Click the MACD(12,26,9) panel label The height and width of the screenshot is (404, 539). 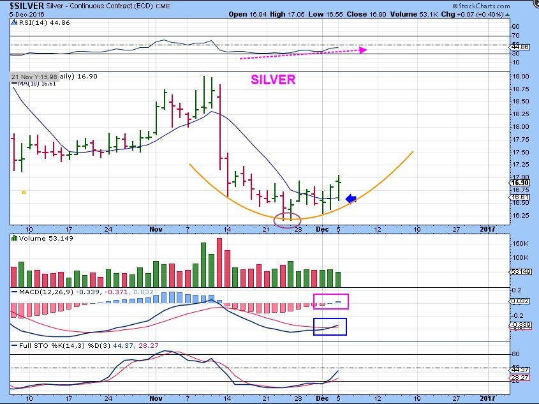[46, 292]
